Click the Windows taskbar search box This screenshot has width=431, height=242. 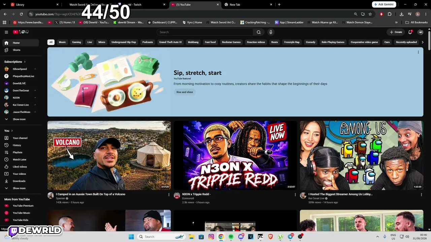click(x=162, y=237)
